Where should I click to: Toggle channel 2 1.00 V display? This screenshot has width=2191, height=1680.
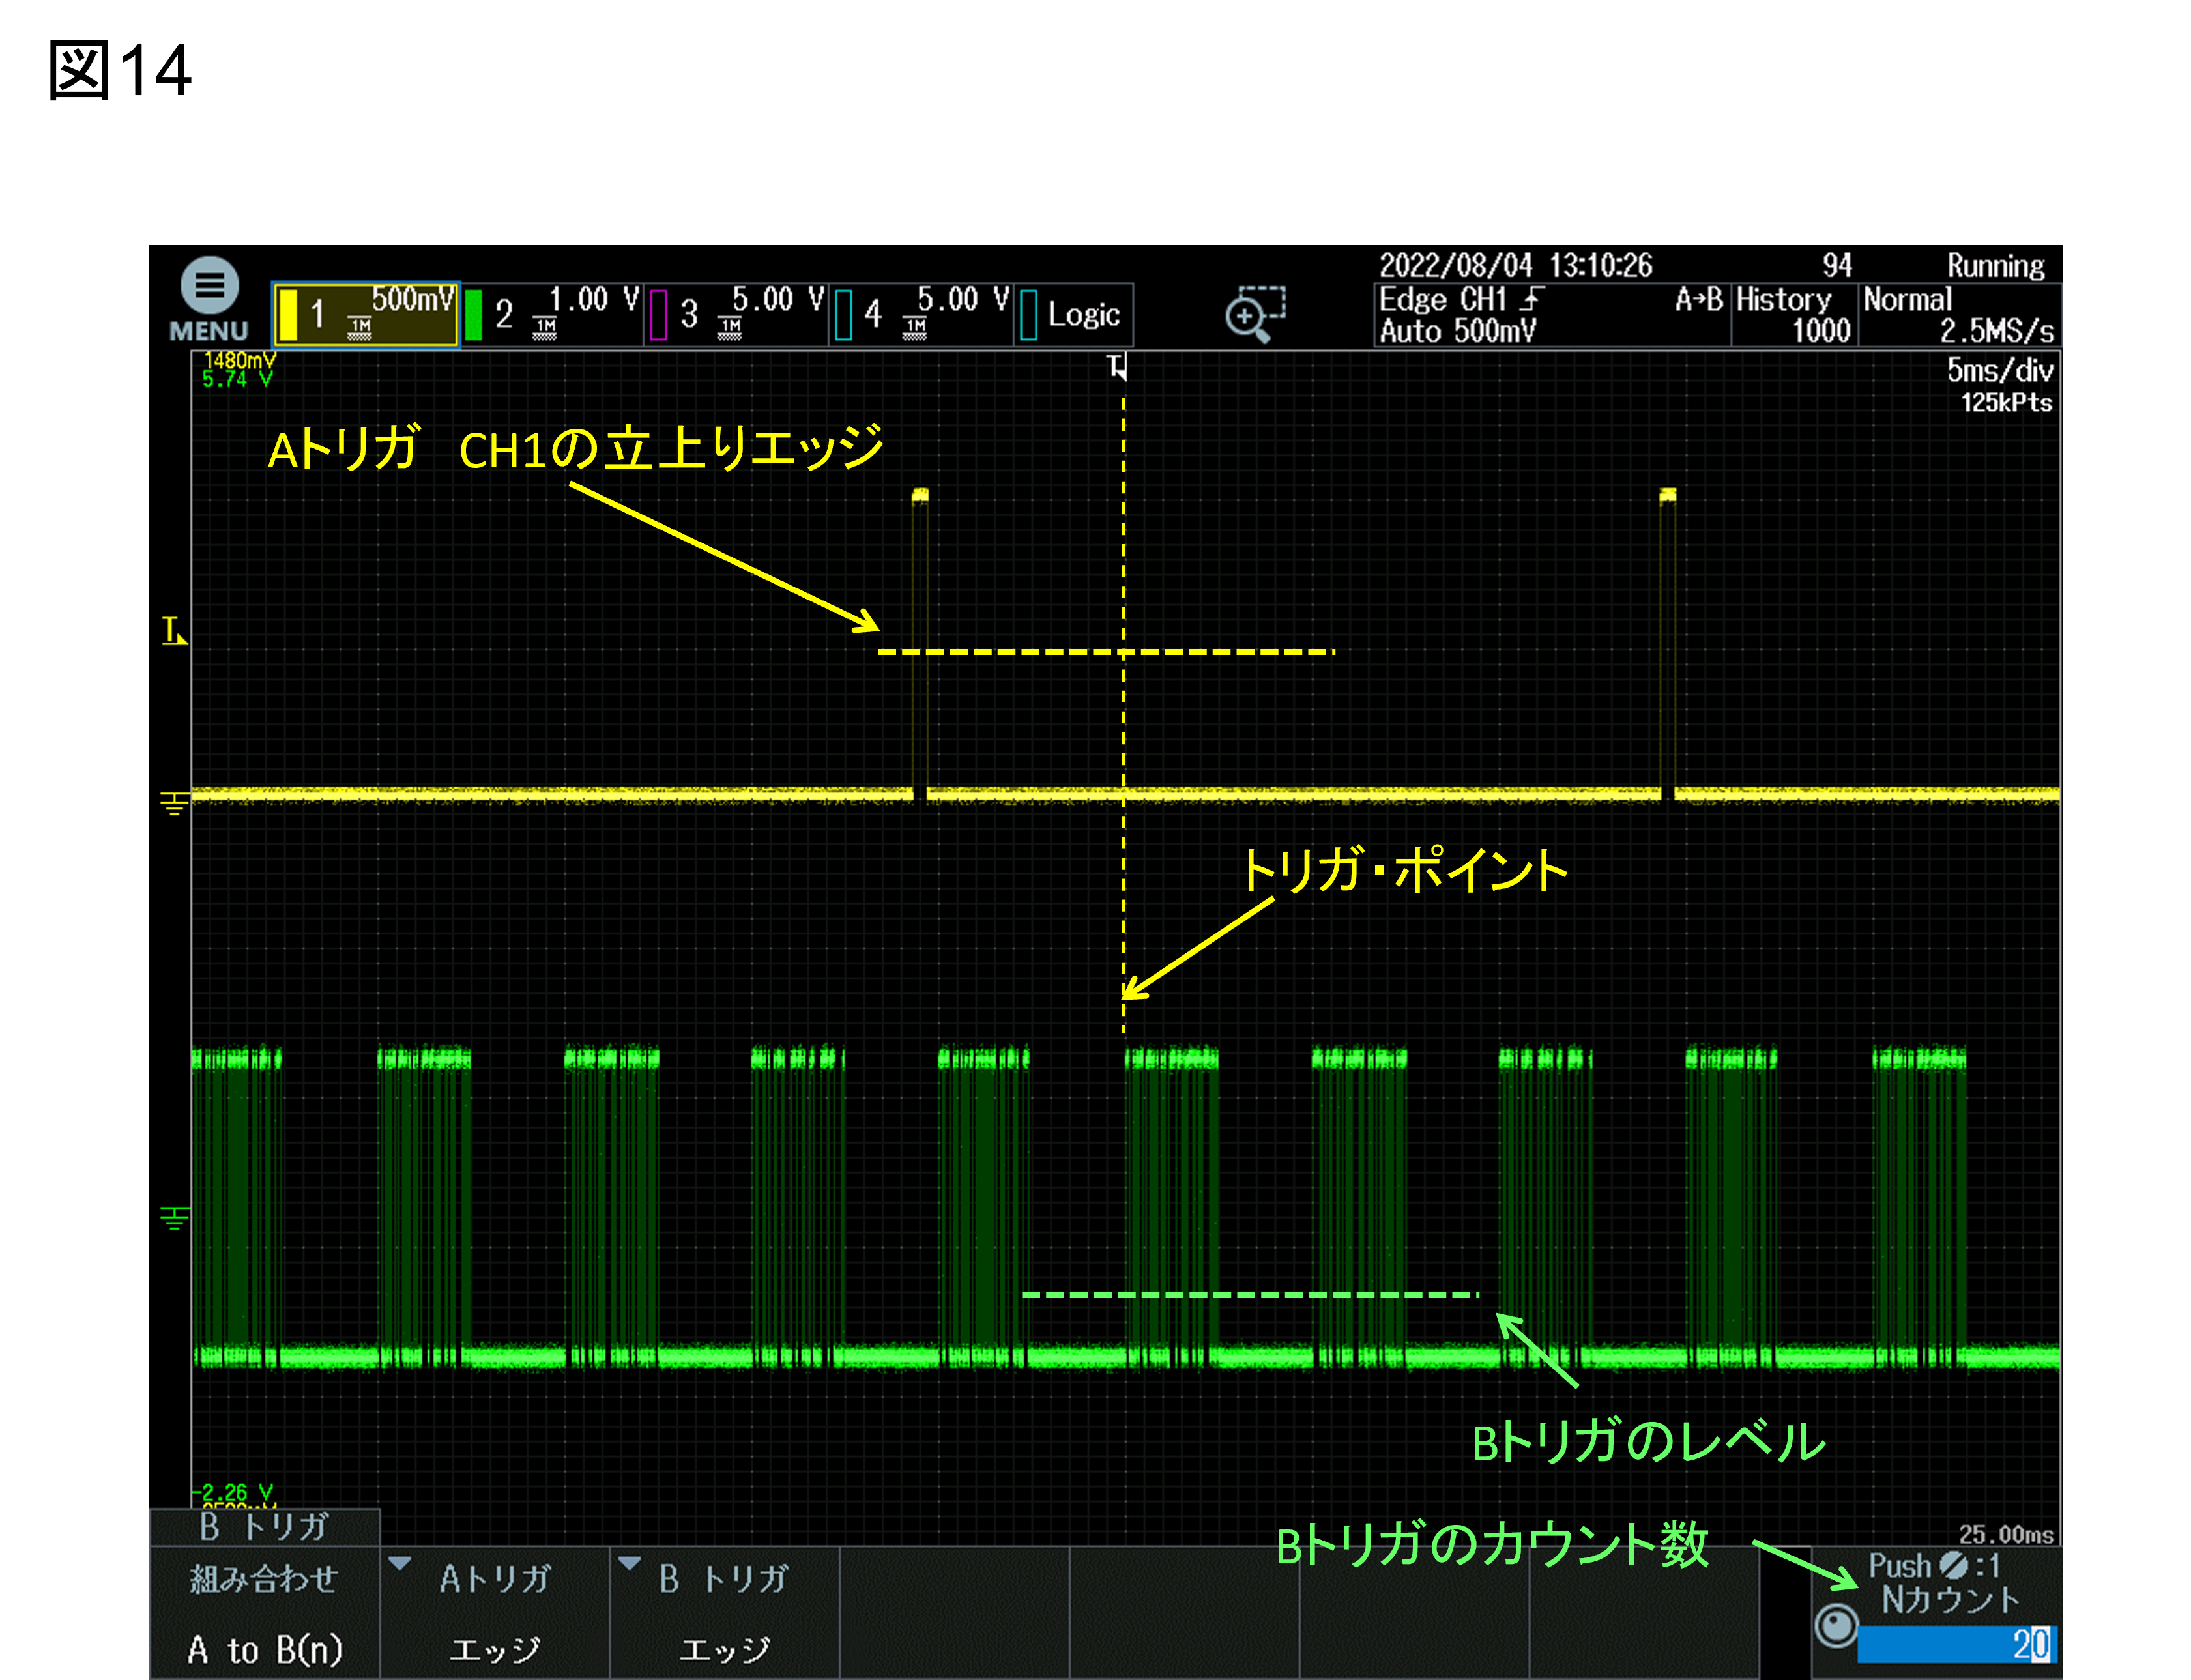click(x=552, y=314)
